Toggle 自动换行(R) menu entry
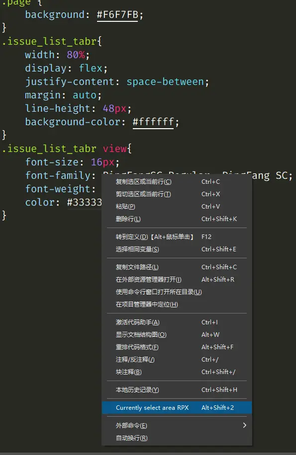 pos(177,438)
